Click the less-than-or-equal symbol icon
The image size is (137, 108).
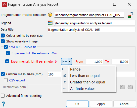65,75
